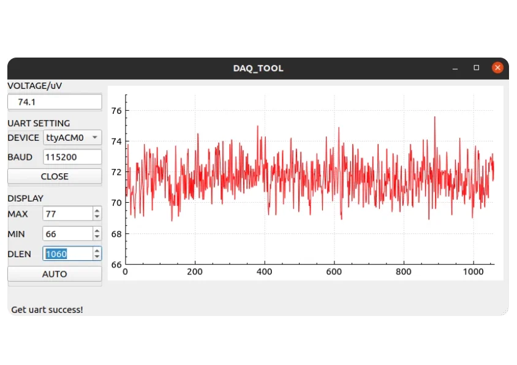Screen dimensions: 517x365
Task: Maximize the DAQ_TOOL window
Action: point(477,67)
